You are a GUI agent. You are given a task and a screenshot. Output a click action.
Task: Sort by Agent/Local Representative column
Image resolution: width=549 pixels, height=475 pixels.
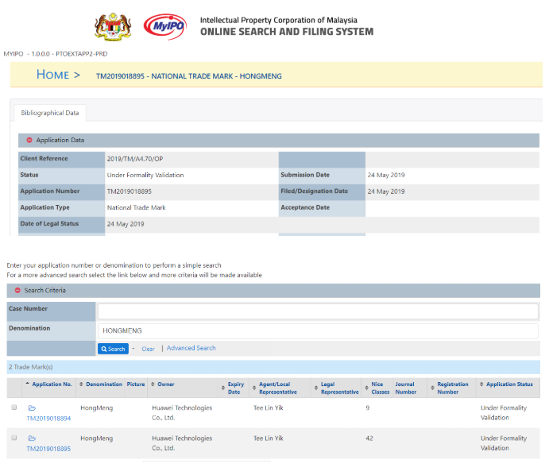click(x=275, y=388)
